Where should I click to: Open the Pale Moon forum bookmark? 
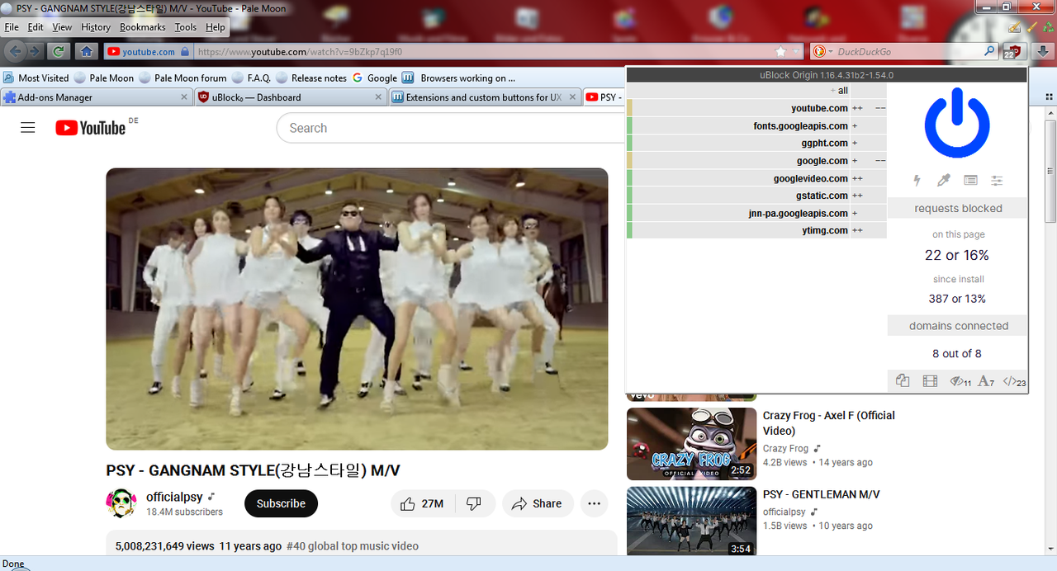click(183, 78)
